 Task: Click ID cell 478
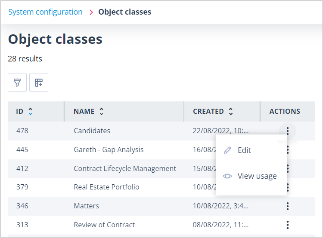22,131
